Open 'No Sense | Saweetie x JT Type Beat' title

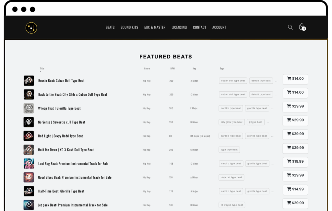tap(62, 122)
